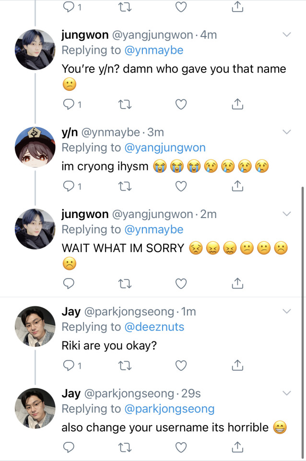This screenshot has height=461, width=306.
Task: Like jungwon's "WAIT WHAT IM SORRY" tweet
Action: click(x=180, y=284)
